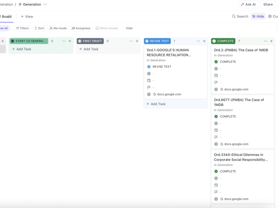Viewport: 278px width, 208px height.
Task: Select the COMPLETE status header
Action: click(223, 41)
